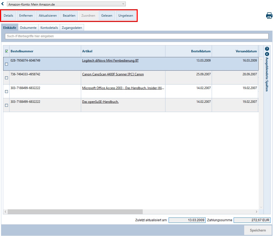Expand the hidden columns arrow icon
This screenshot has height=236, width=273.
(267, 54)
